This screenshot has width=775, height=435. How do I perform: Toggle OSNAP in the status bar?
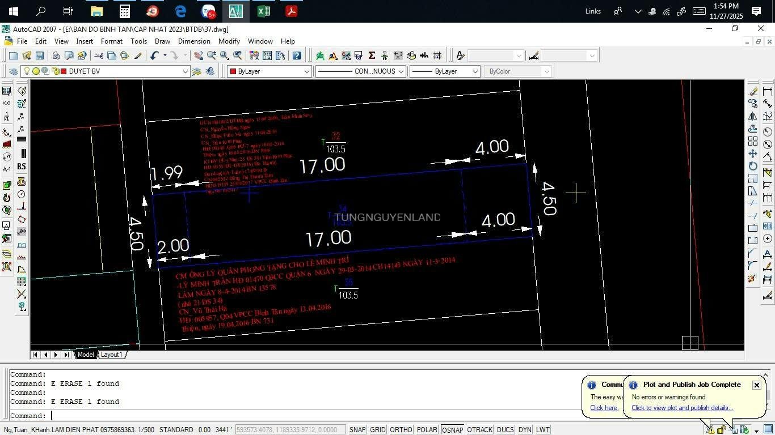(x=452, y=430)
